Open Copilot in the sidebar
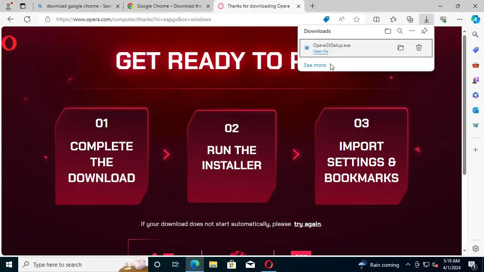Viewport: 484px width, 272px height. point(476,19)
